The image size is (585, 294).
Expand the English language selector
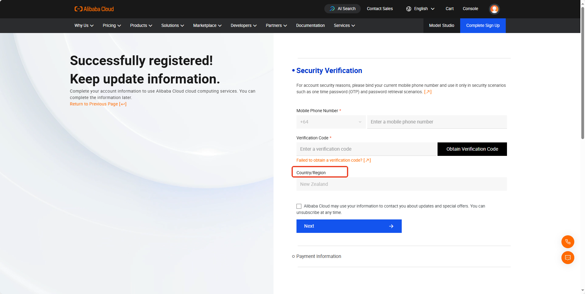[420, 9]
